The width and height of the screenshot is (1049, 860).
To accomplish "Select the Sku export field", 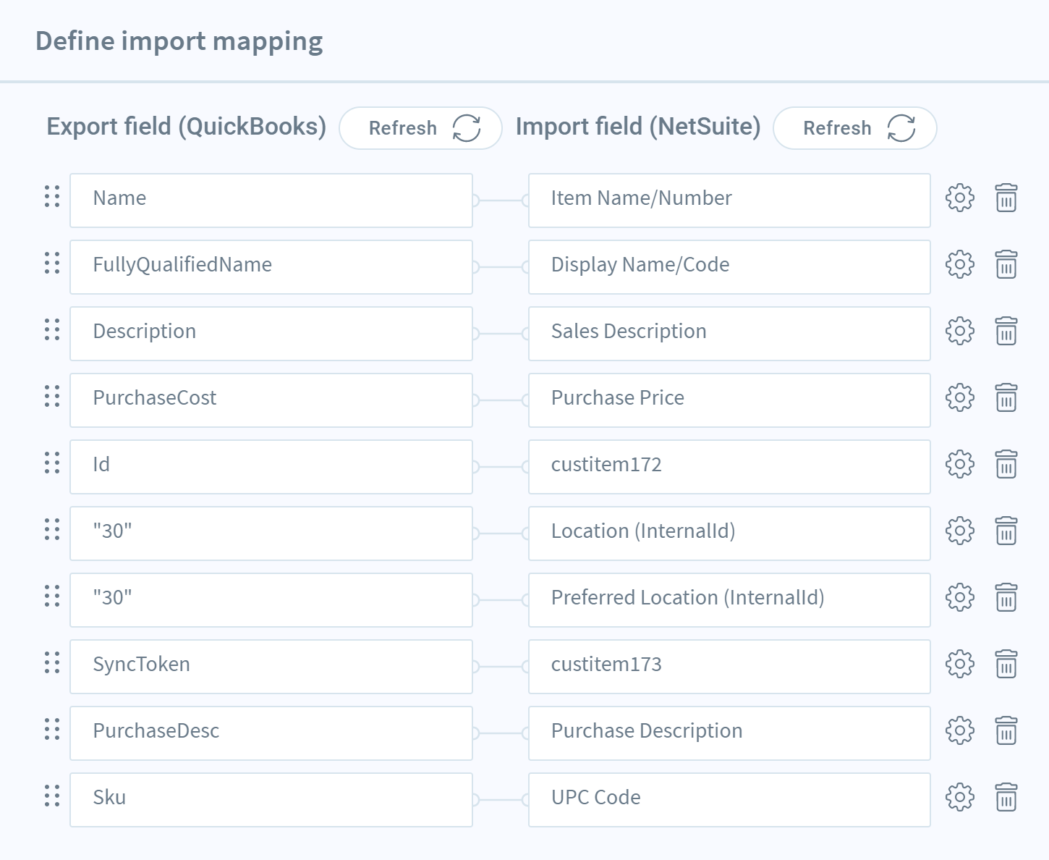I will pyautogui.click(x=271, y=800).
